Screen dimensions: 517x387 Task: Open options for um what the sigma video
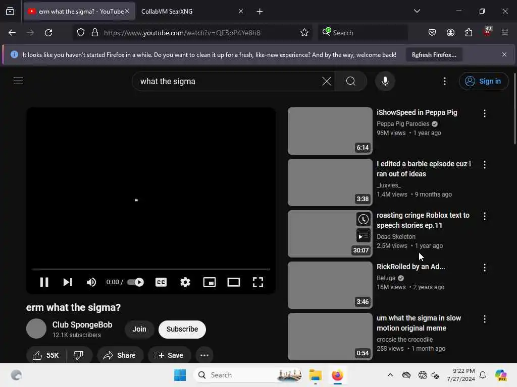[x=484, y=319]
